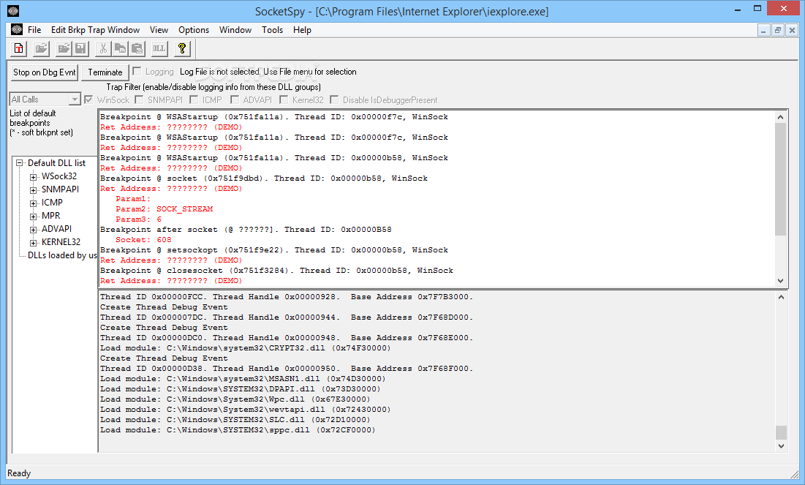805x485 pixels.
Task: Click the first open file toolbar icon
Action: click(x=42, y=49)
